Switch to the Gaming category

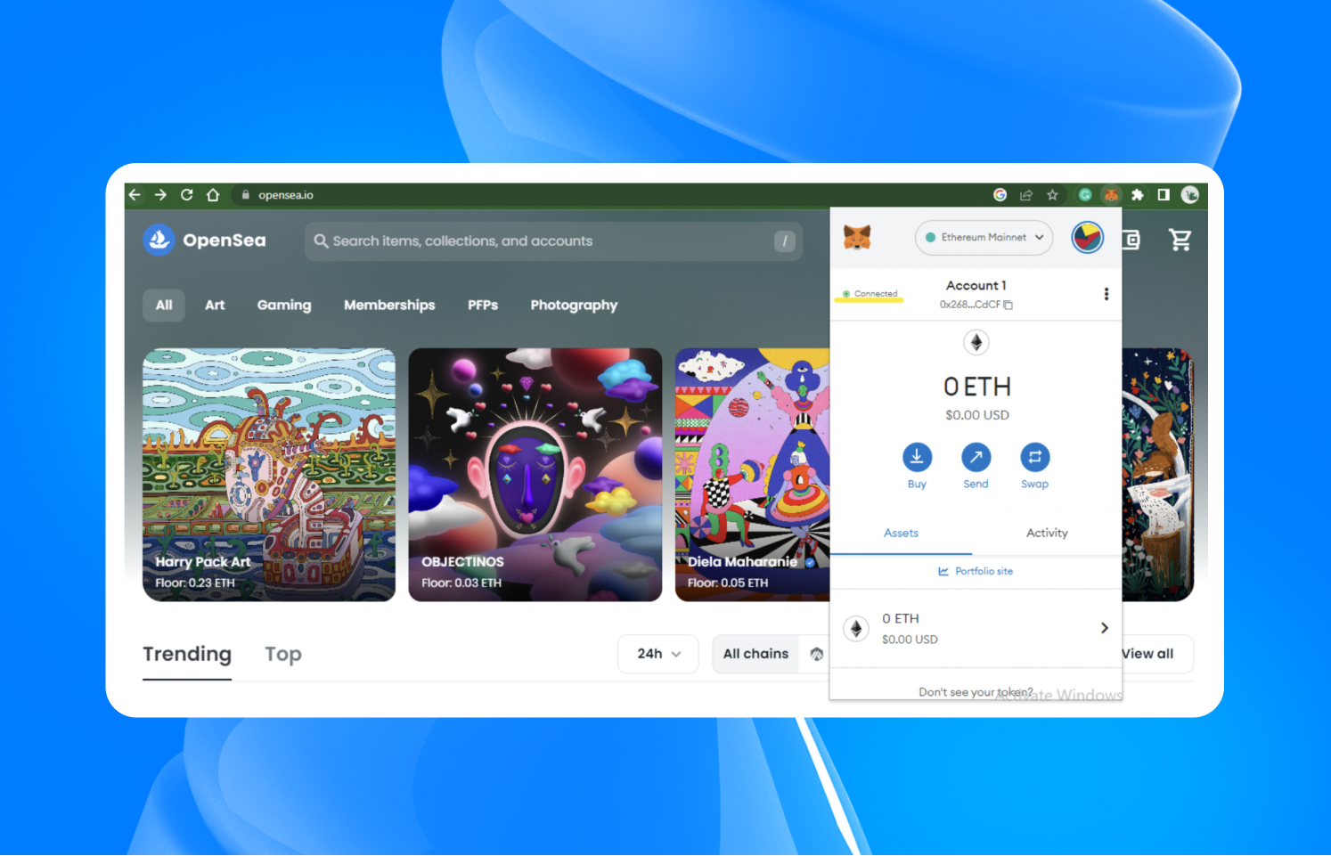pos(284,305)
